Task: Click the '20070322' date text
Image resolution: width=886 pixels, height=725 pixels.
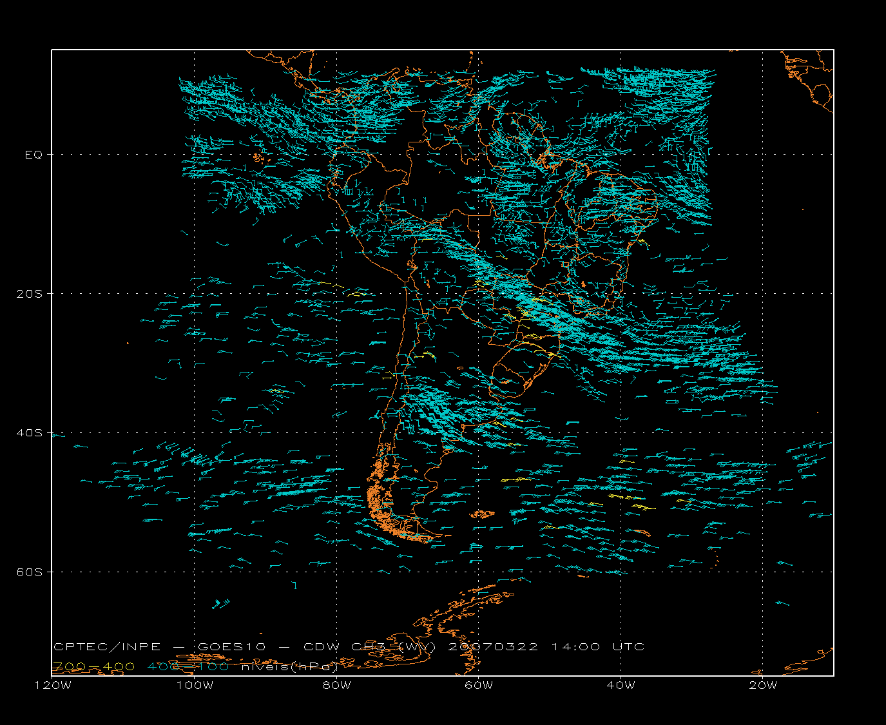Action: click(x=493, y=647)
